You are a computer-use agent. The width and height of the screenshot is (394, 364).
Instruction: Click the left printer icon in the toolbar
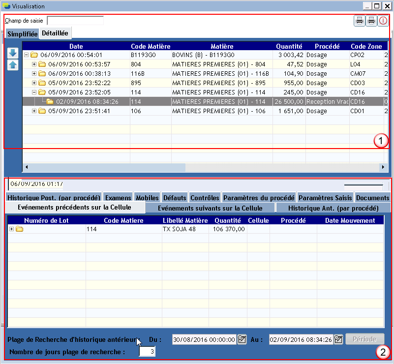[360, 21]
